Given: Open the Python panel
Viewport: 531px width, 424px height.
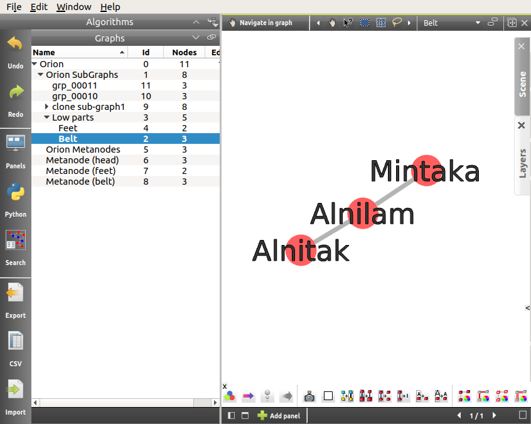Looking at the screenshot, I should point(15,192).
